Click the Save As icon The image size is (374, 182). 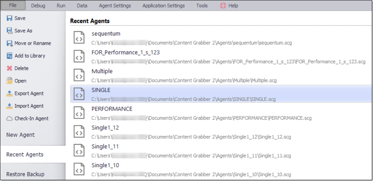point(10,31)
